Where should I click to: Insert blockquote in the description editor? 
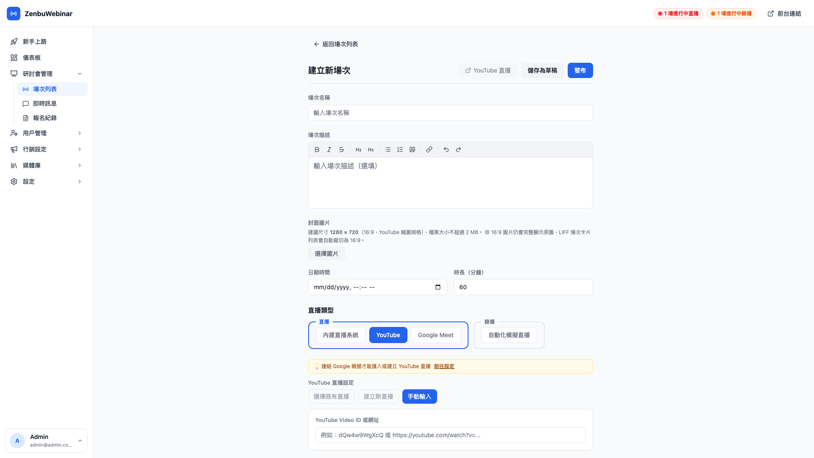coord(412,150)
